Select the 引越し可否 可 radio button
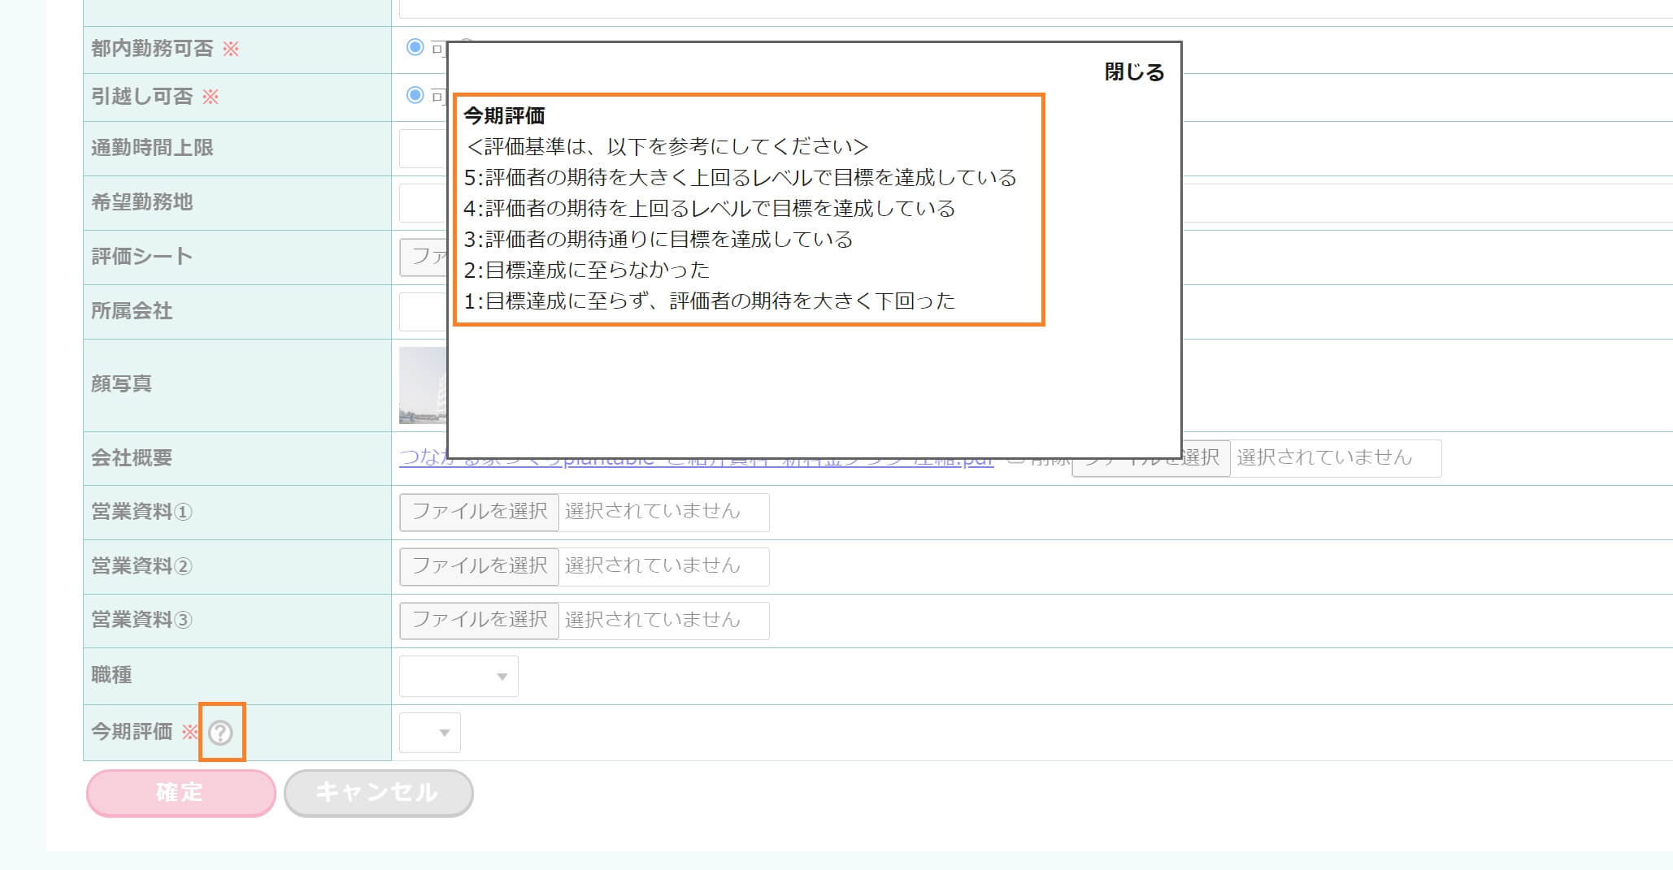The width and height of the screenshot is (1673, 870). click(x=415, y=96)
